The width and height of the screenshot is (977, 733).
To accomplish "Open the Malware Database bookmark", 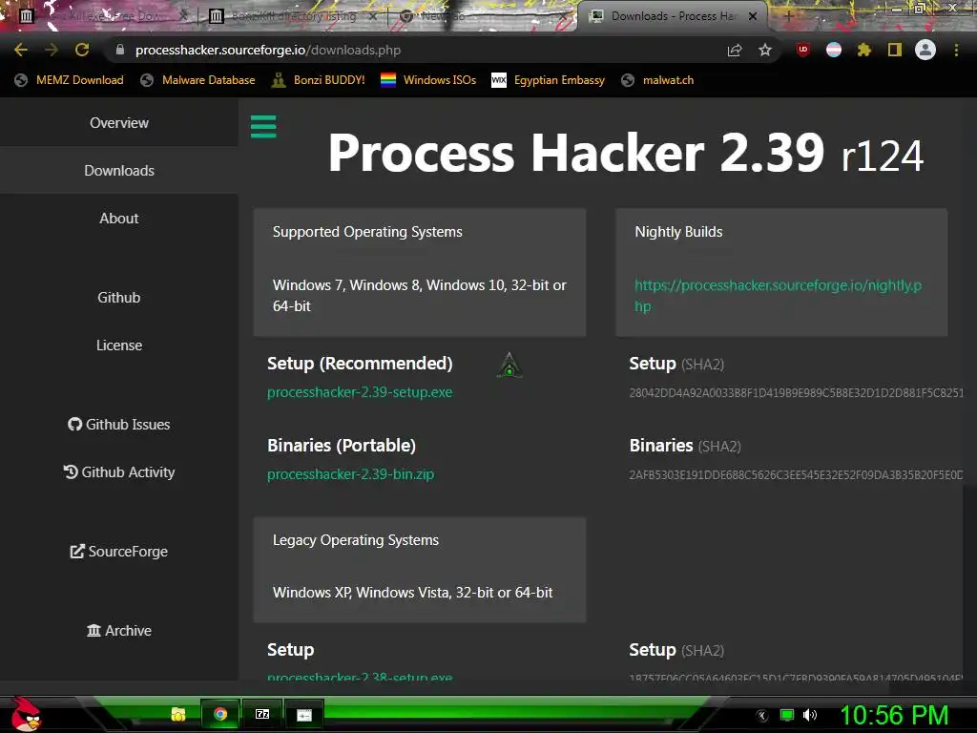I will click(198, 80).
